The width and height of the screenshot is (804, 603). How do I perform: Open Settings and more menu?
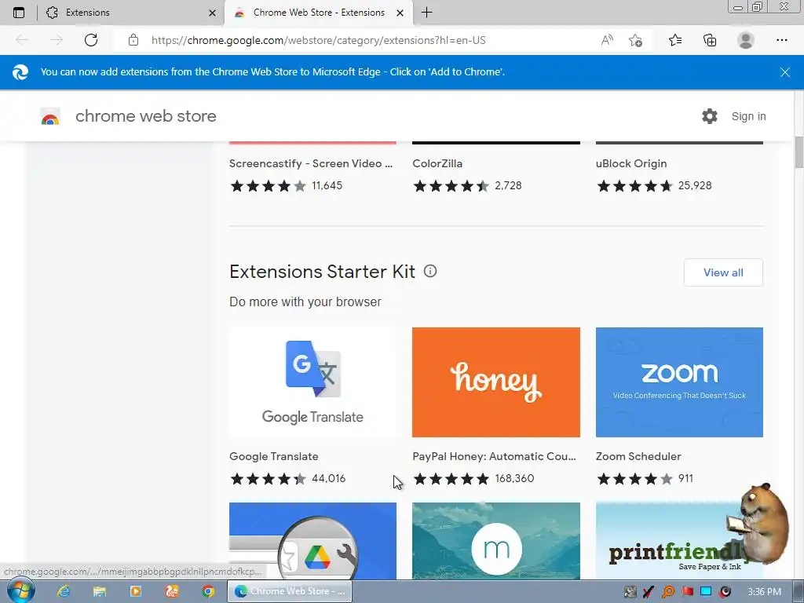[781, 40]
